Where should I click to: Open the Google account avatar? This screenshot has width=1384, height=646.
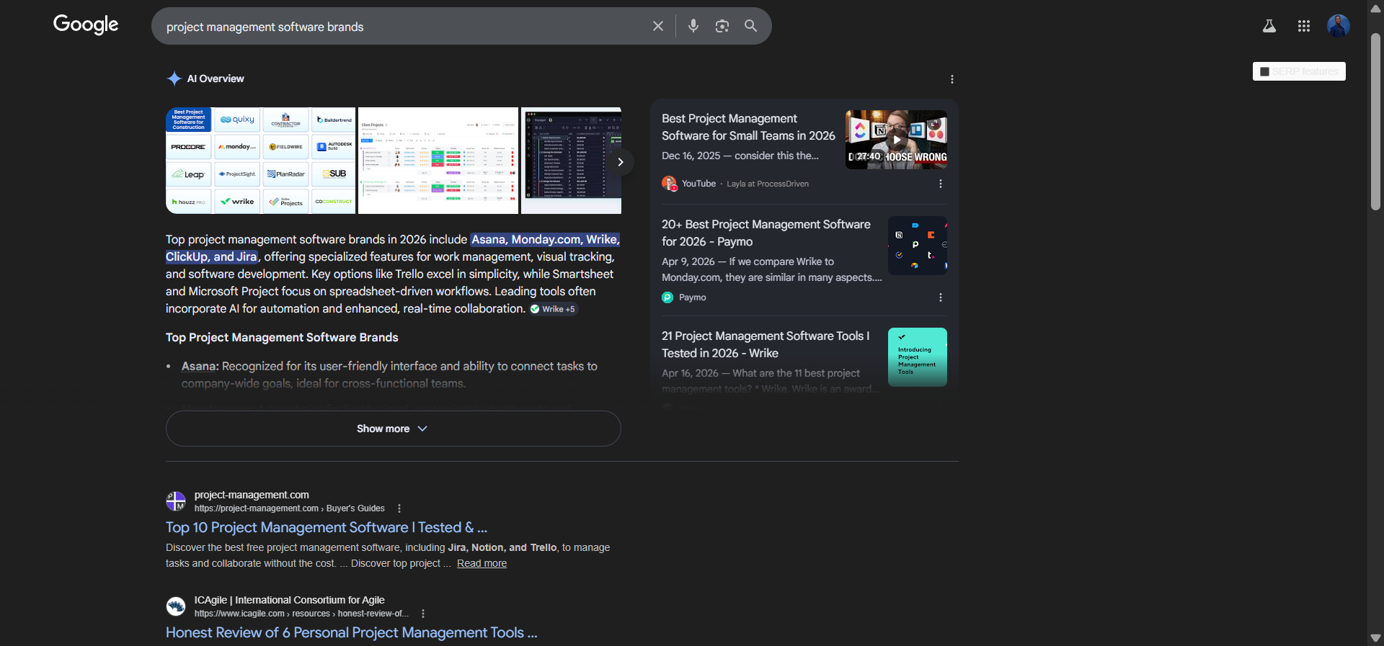click(x=1339, y=26)
